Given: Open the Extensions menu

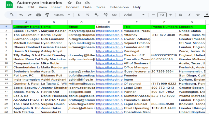Looking at the screenshot, I should pyautogui.click(x=119, y=7).
